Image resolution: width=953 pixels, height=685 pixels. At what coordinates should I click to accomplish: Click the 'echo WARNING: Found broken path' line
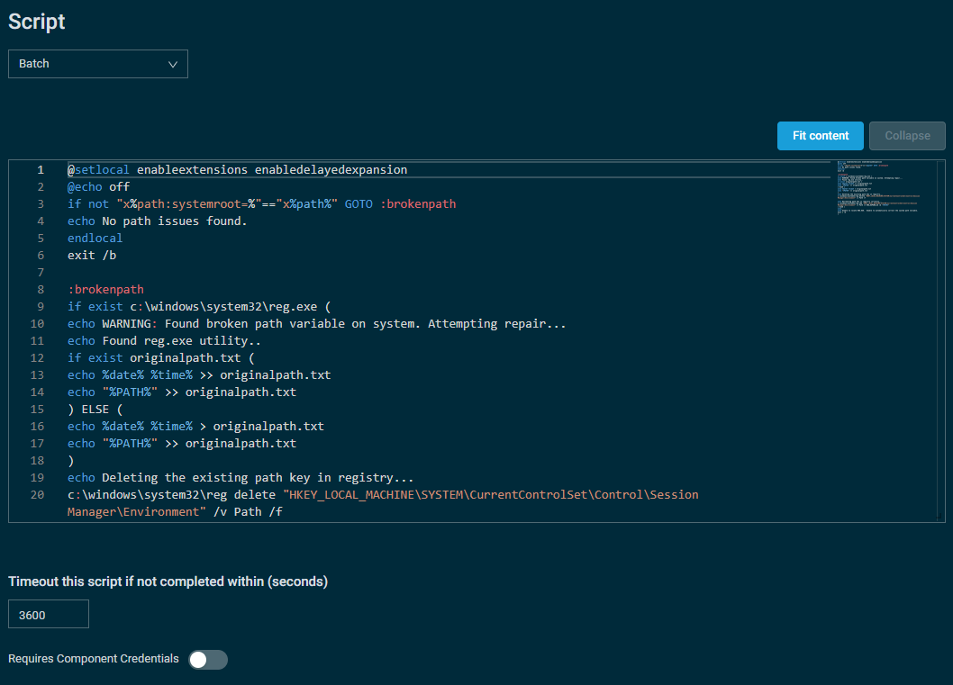click(x=317, y=324)
